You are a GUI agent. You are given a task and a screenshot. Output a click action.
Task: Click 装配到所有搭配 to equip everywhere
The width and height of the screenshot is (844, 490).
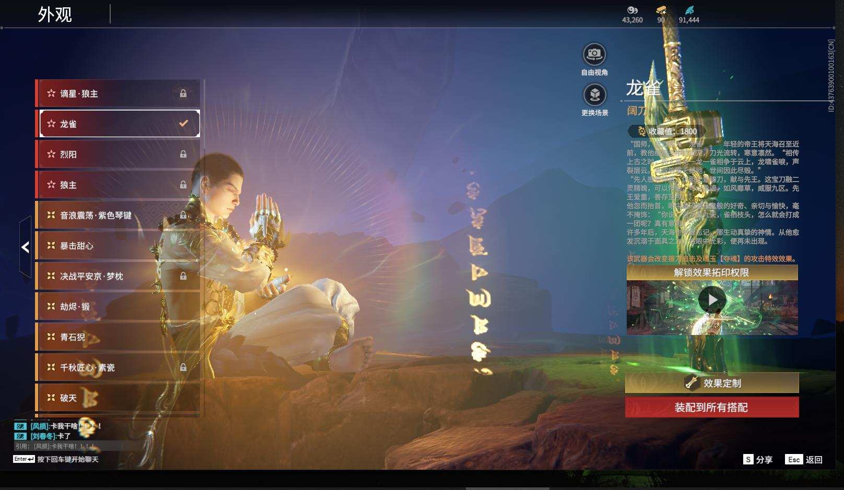coord(712,407)
